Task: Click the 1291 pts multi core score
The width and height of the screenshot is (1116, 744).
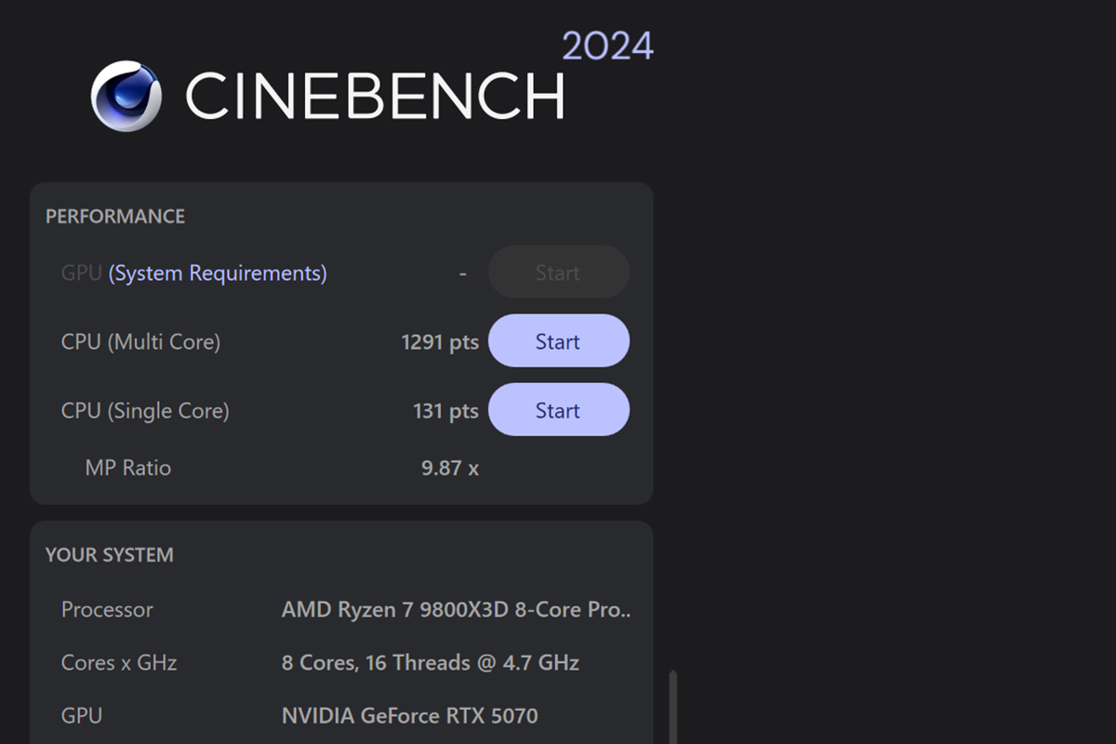Action: pyautogui.click(x=440, y=342)
